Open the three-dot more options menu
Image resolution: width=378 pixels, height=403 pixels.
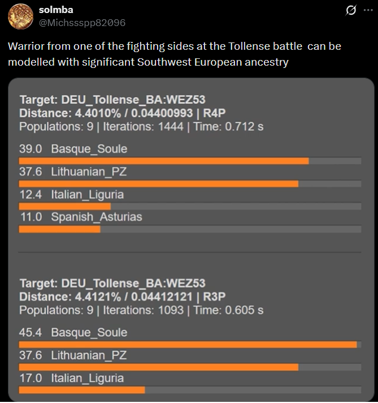[368, 10]
